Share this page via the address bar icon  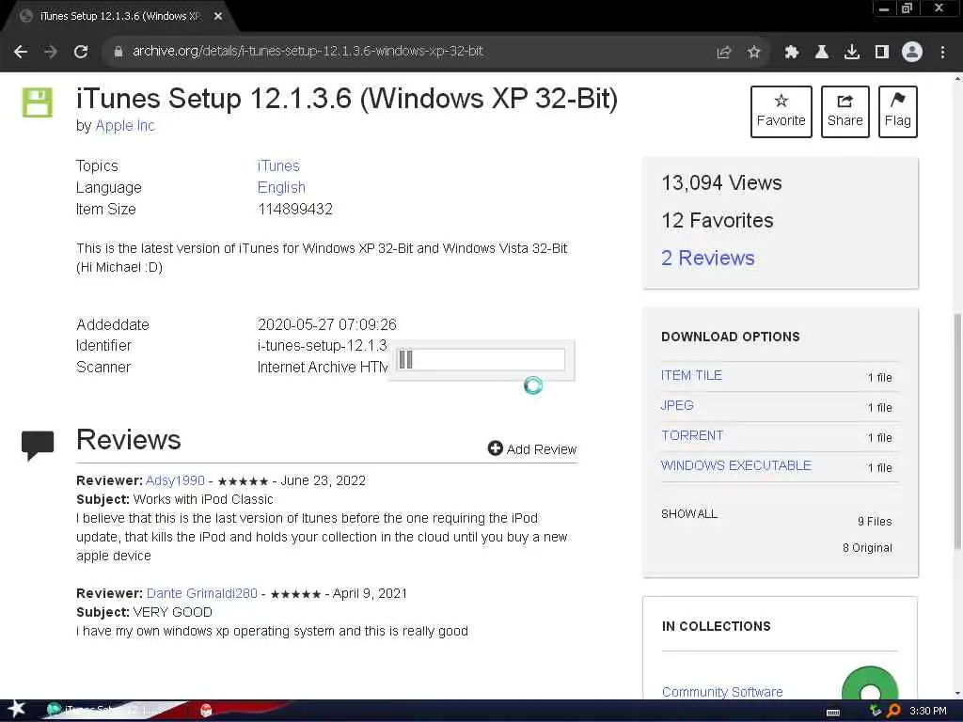tap(724, 53)
